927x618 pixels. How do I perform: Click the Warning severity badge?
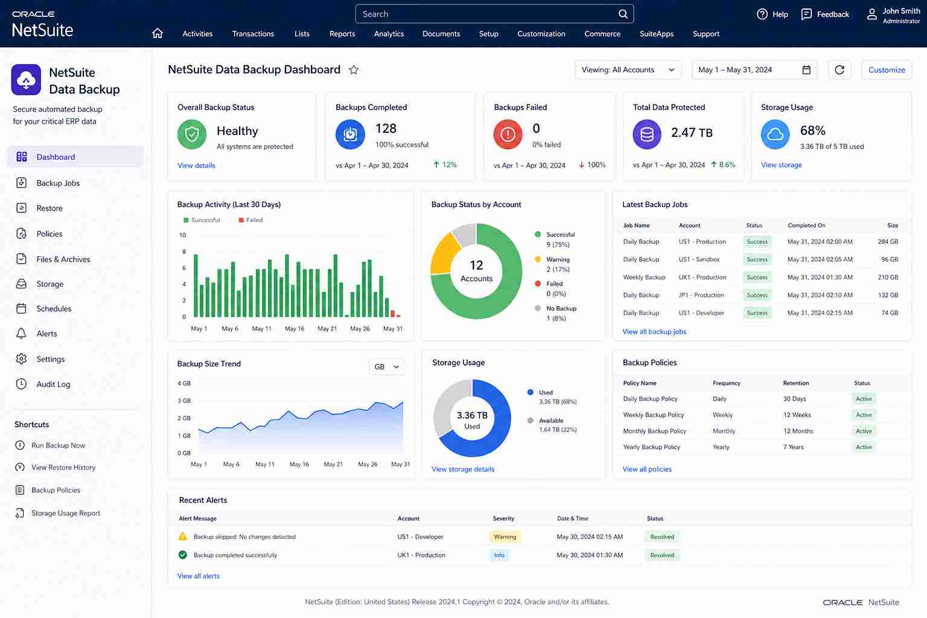click(x=505, y=537)
